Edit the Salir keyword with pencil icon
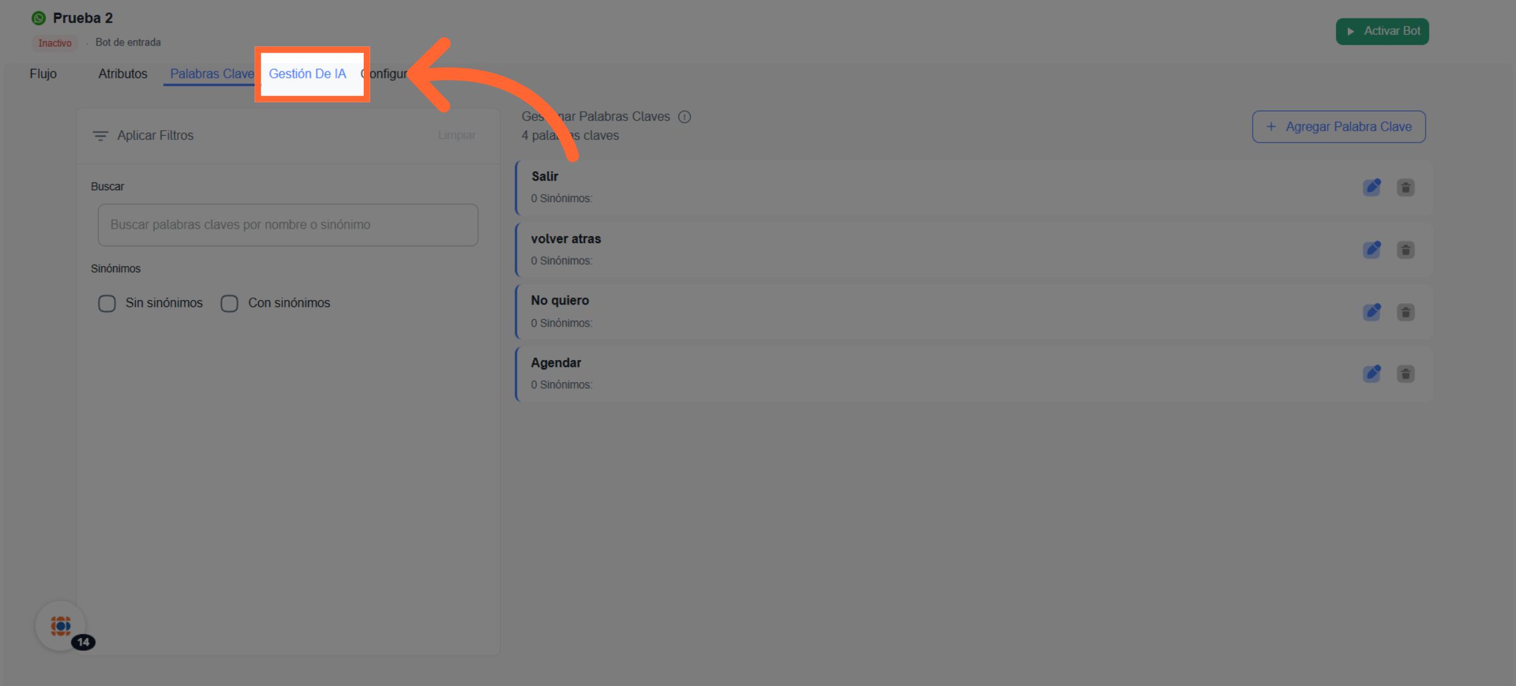 pyautogui.click(x=1371, y=188)
